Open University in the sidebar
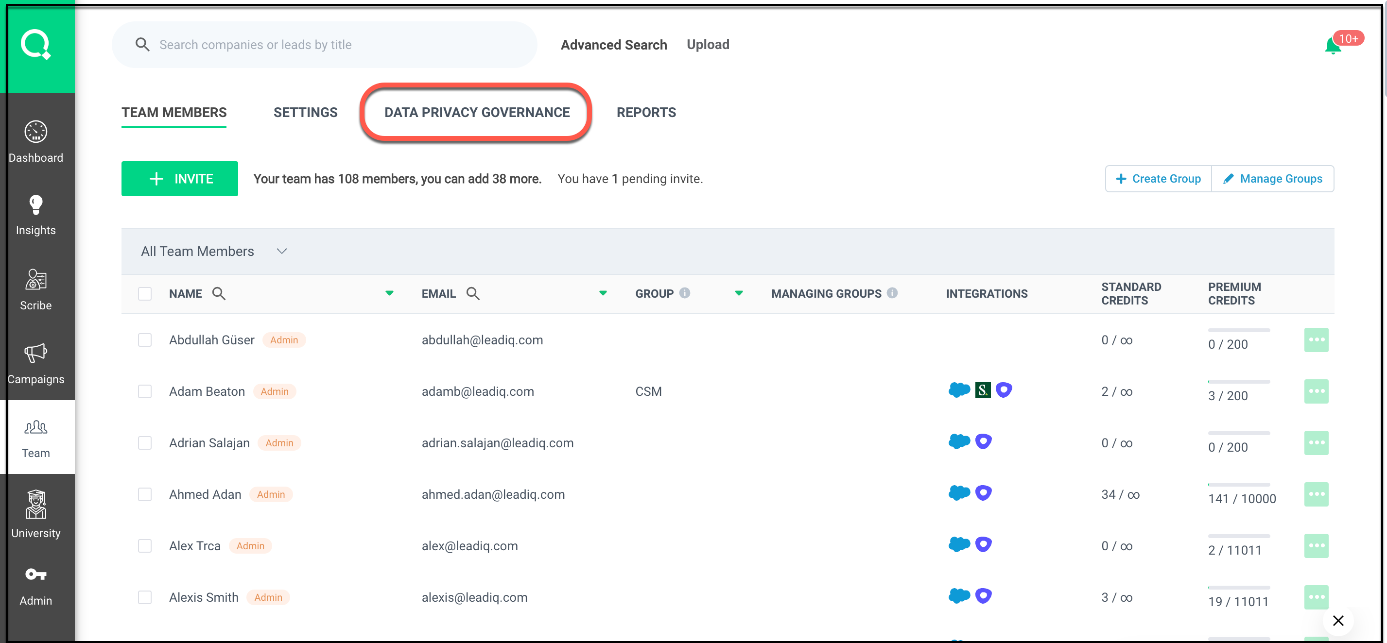 (x=35, y=513)
